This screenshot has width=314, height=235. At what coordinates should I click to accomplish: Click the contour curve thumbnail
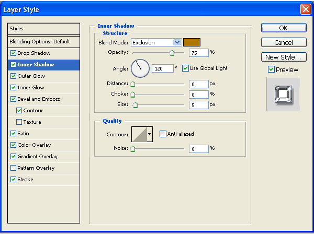tap(139, 134)
